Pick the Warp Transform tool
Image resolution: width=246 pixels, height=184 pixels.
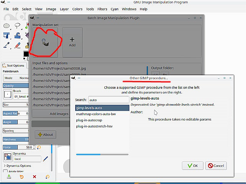pos(17,36)
